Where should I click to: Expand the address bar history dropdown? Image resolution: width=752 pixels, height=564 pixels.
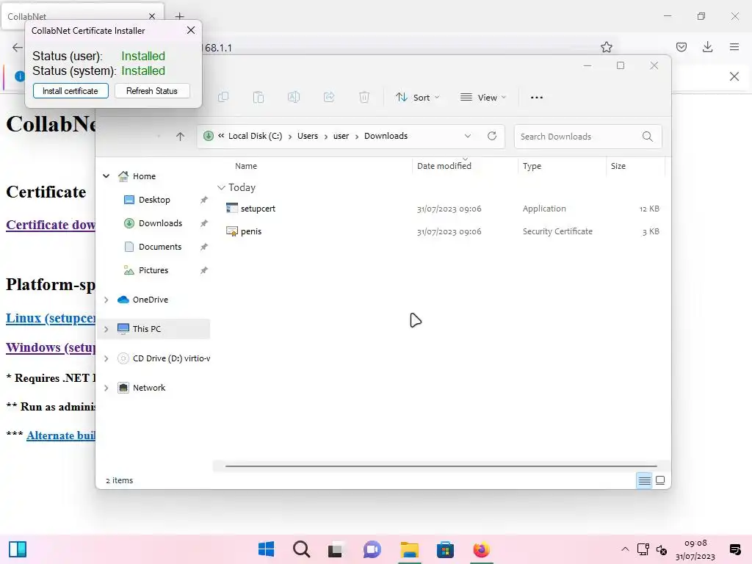pyautogui.click(x=468, y=136)
